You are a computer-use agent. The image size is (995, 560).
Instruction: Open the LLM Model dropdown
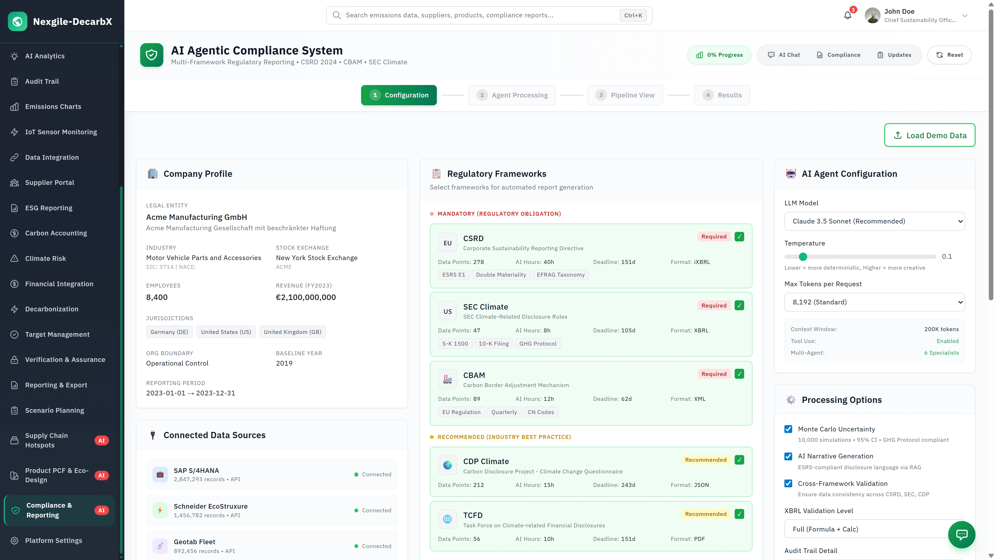(x=875, y=221)
